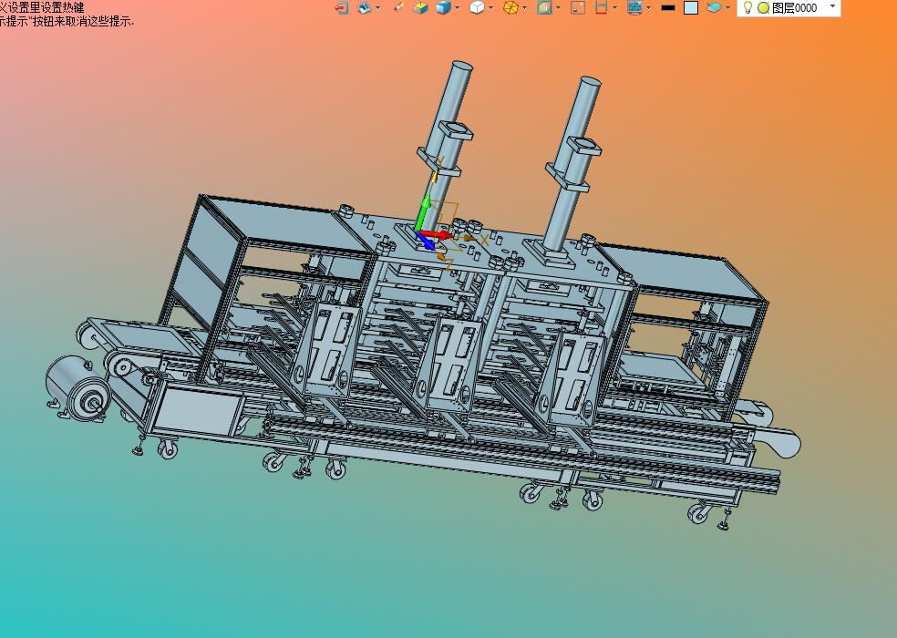The image size is (897, 638).
Task: Click the yellow layer color circle
Action: (763, 8)
